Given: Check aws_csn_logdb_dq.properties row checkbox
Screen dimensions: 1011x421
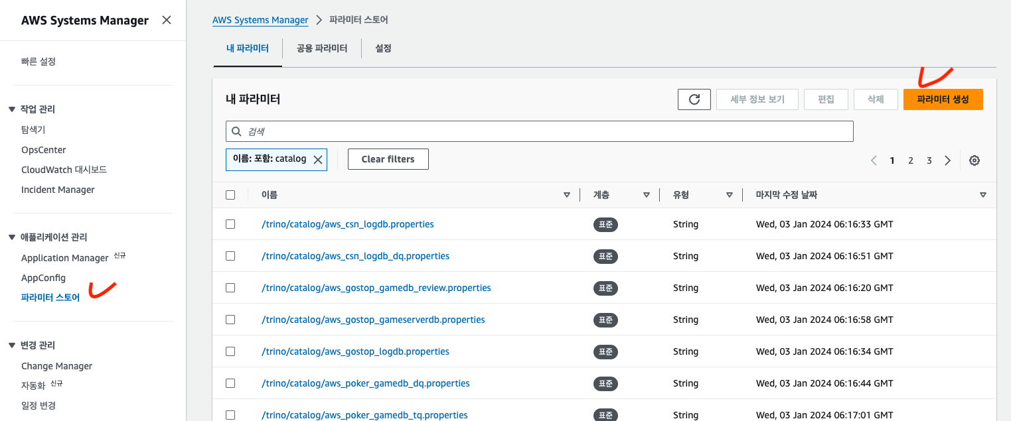Looking at the screenshot, I should 230,256.
